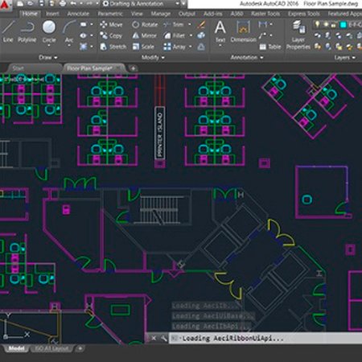This screenshot has width=362, height=362.
Task: Insert a Table from Annotation panel
Action: coord(270,47)
